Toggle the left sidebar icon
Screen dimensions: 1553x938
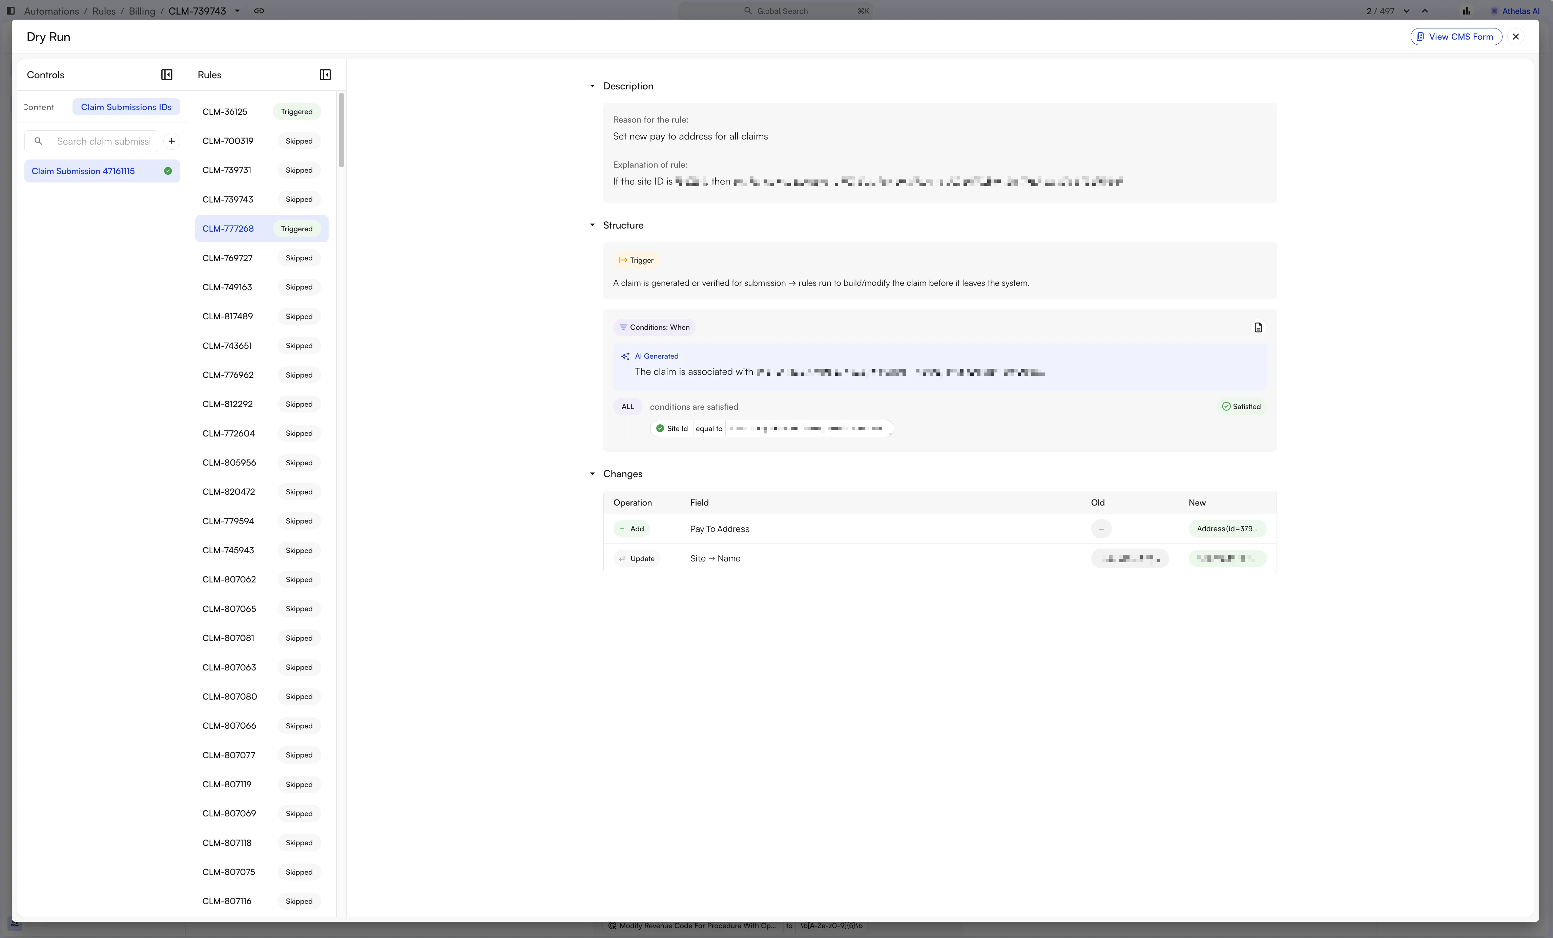pyautogui.click(x=11, y=11)
